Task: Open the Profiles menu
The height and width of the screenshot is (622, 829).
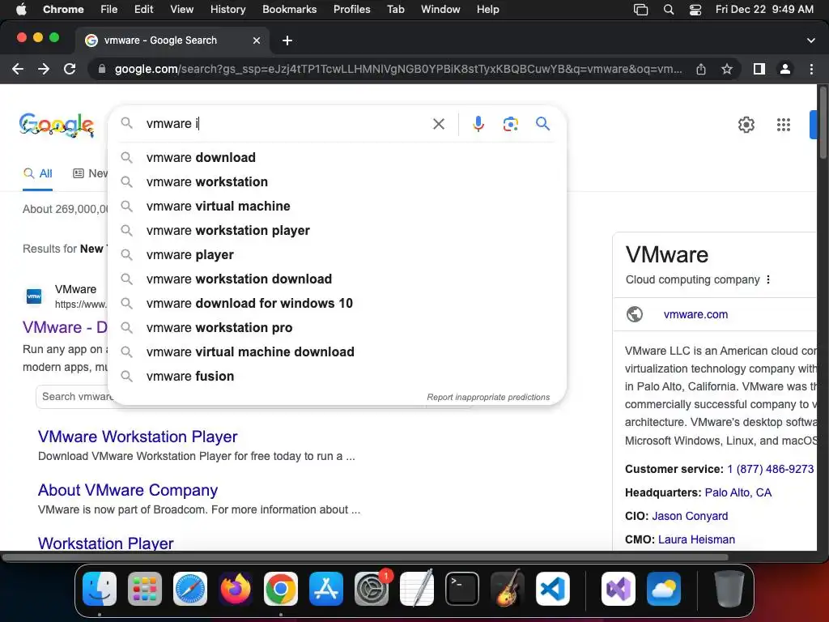Action: click(x=351, y=10)
